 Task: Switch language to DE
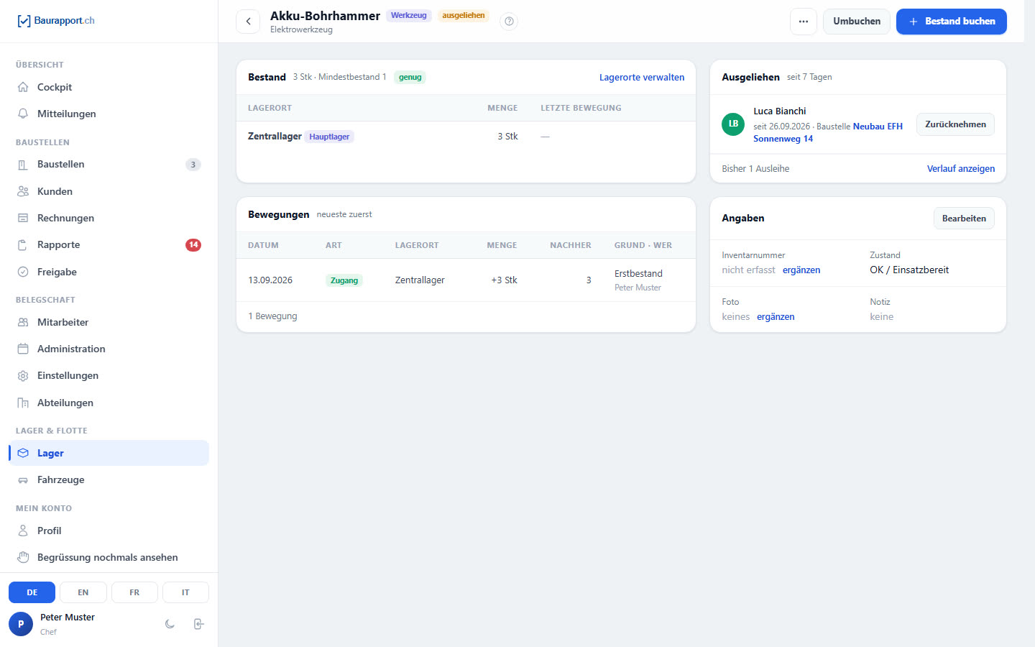click(x=32, y=592)
